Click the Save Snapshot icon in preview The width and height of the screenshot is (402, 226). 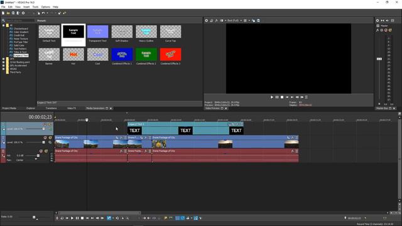(258, 21)
